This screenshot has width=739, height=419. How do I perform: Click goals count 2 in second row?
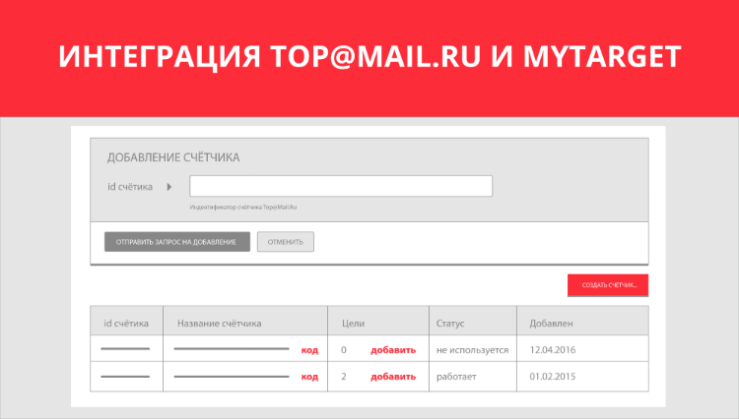click(x=344, y=377)
